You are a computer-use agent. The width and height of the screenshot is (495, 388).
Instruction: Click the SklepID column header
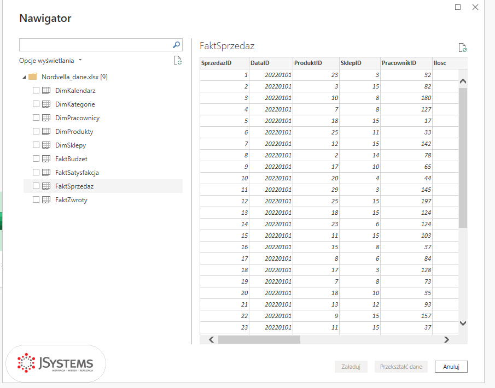point(360,63)
